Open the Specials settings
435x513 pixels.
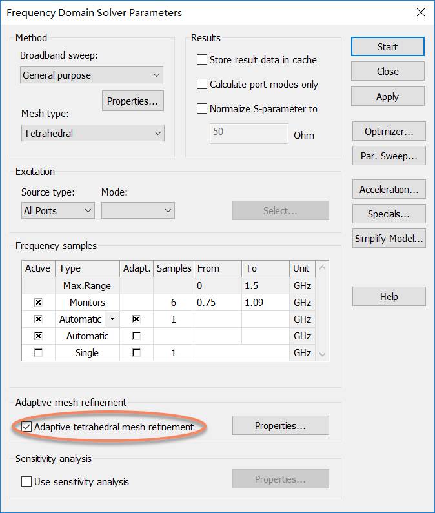(389, 214)
